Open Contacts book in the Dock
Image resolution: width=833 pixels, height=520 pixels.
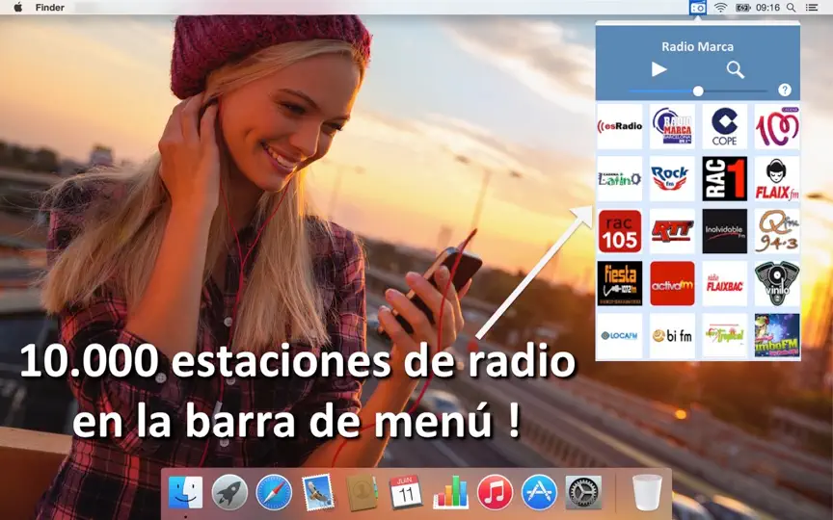pyautogui.click(x=362, y=492)
